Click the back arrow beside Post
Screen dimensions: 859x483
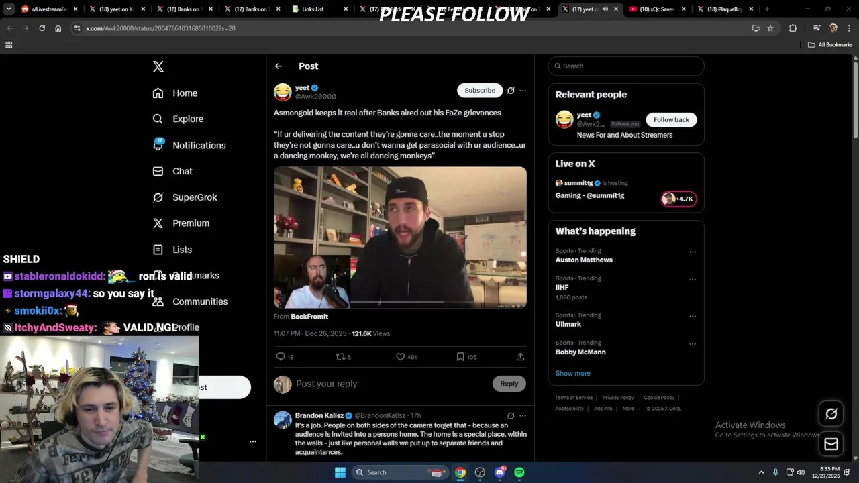279,66
